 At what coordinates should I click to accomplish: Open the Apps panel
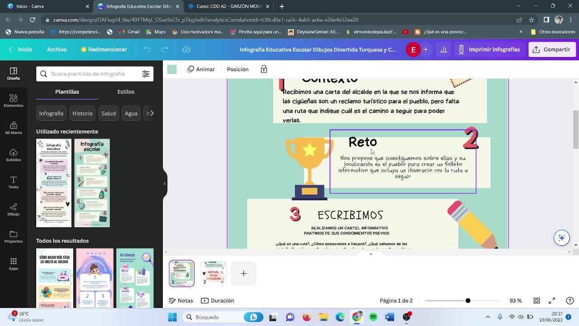[x=13, y=264]
